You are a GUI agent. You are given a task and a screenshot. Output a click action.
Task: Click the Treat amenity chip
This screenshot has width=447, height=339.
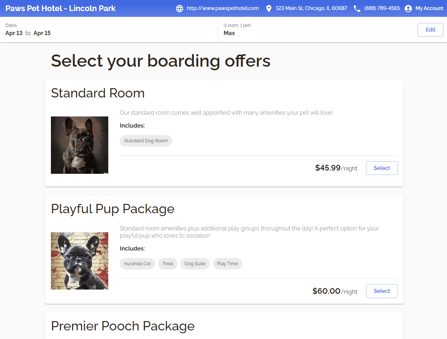click(168, 264)
